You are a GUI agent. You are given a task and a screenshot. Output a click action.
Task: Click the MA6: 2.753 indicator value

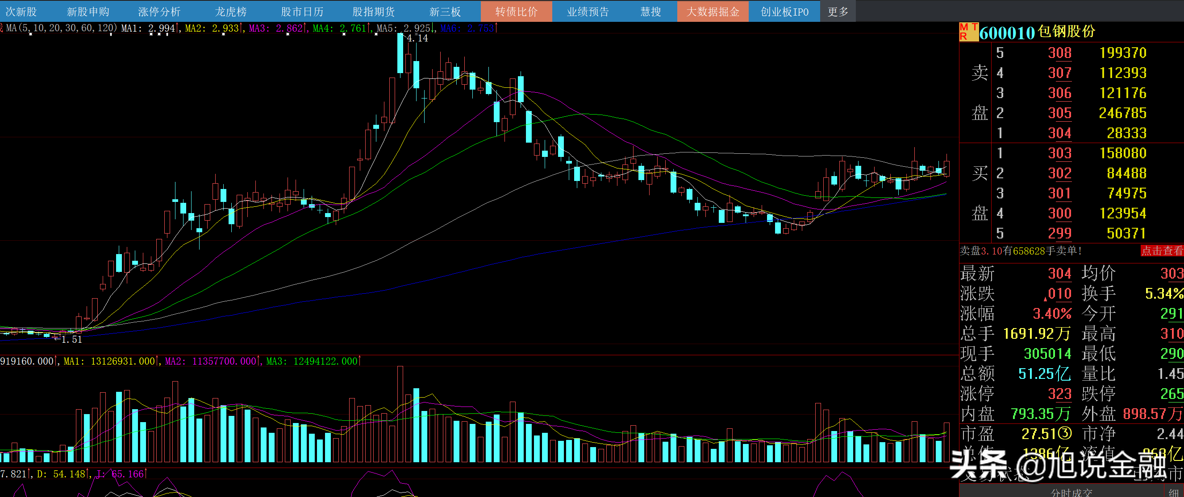tap(469, 28)
